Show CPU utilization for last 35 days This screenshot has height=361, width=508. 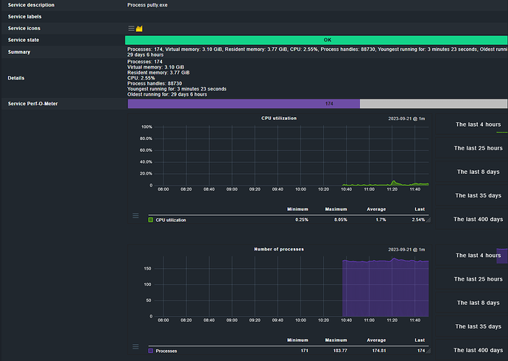[477, 195]
